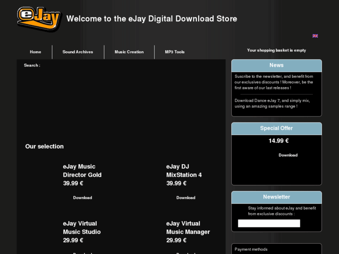Switch language via the UK flag icon
The image size is (339, 254).
point(315,36)
